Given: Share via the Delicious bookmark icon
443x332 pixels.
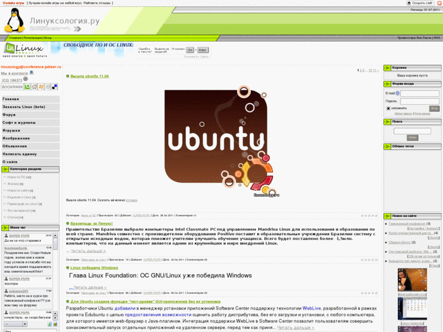Looking at the screenshot, I should click(x=54, y=87).
